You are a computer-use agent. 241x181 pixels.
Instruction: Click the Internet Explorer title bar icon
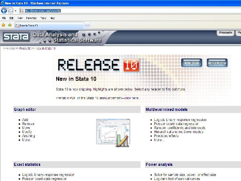[x=2, y=3]
